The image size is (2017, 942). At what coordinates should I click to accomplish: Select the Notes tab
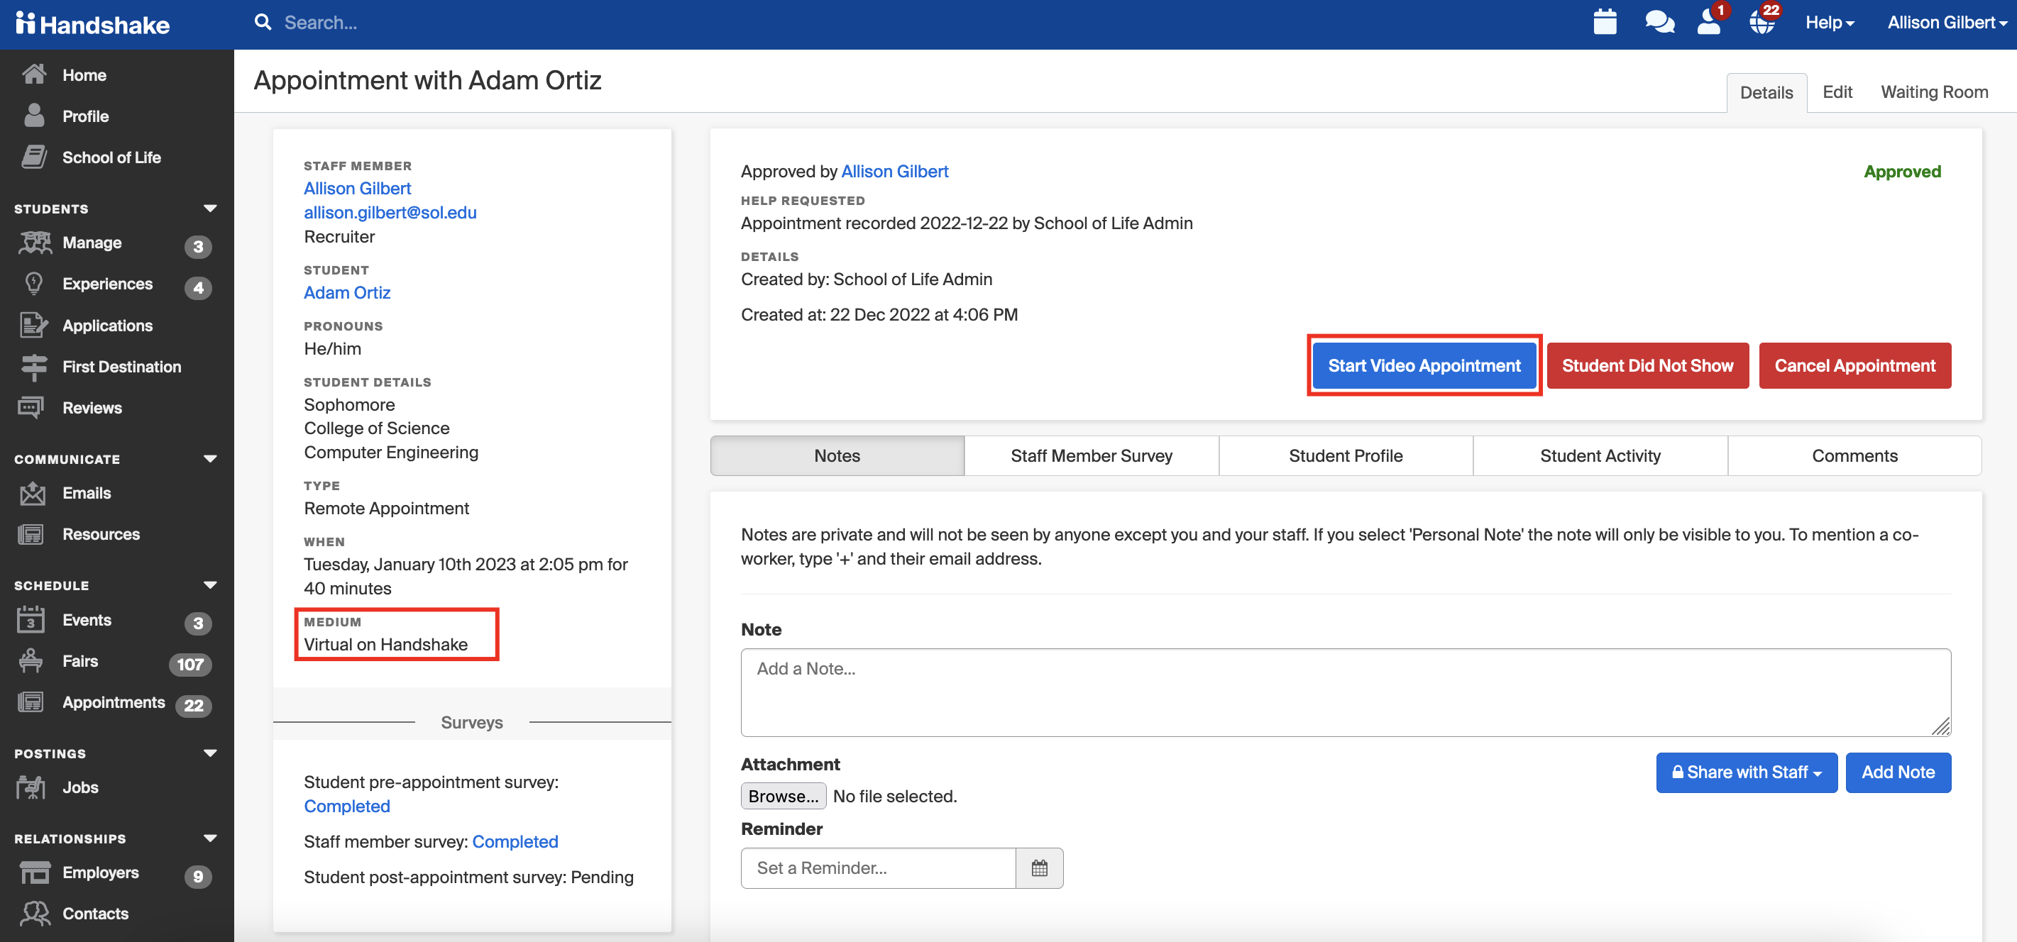[837, 455]
